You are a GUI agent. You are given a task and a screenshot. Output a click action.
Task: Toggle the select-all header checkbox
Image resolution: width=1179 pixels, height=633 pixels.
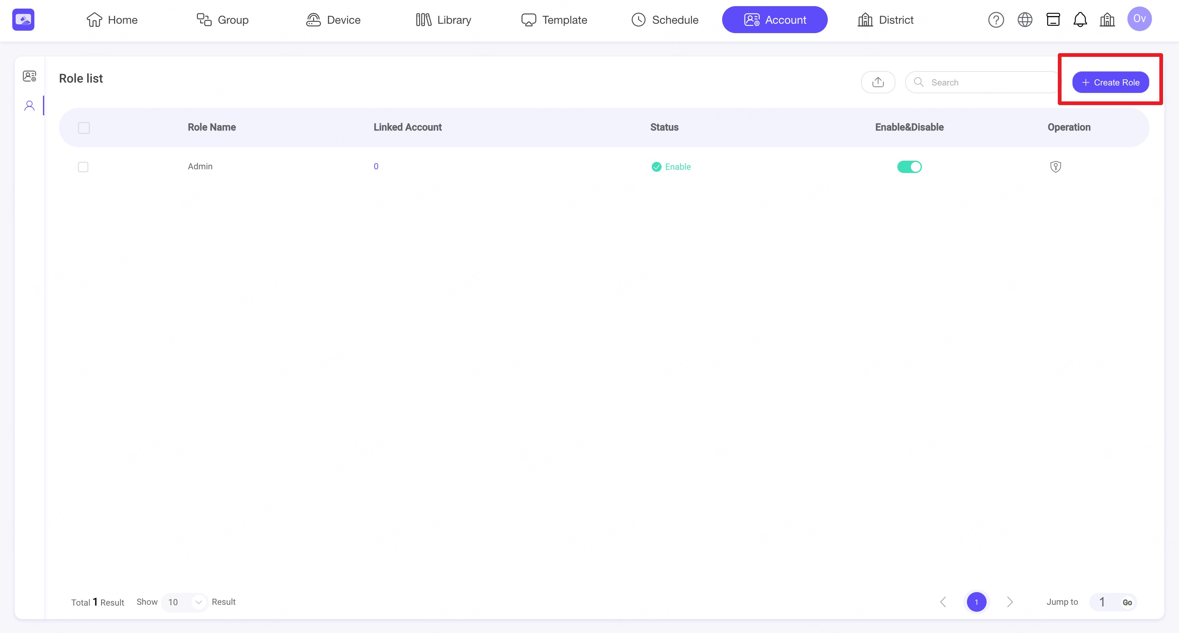coord(84,128)
